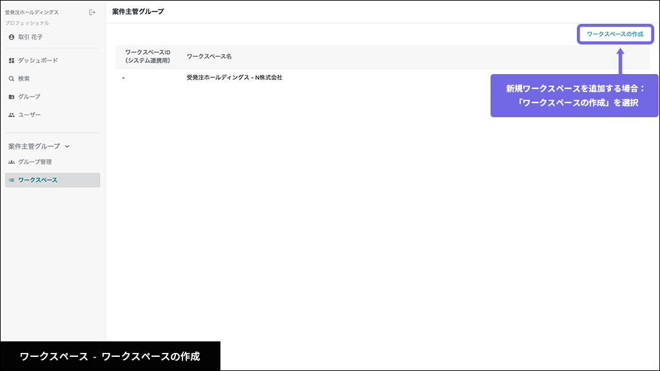Click the グループ管理 group icon
660x371 pixels.
point(12,162)
